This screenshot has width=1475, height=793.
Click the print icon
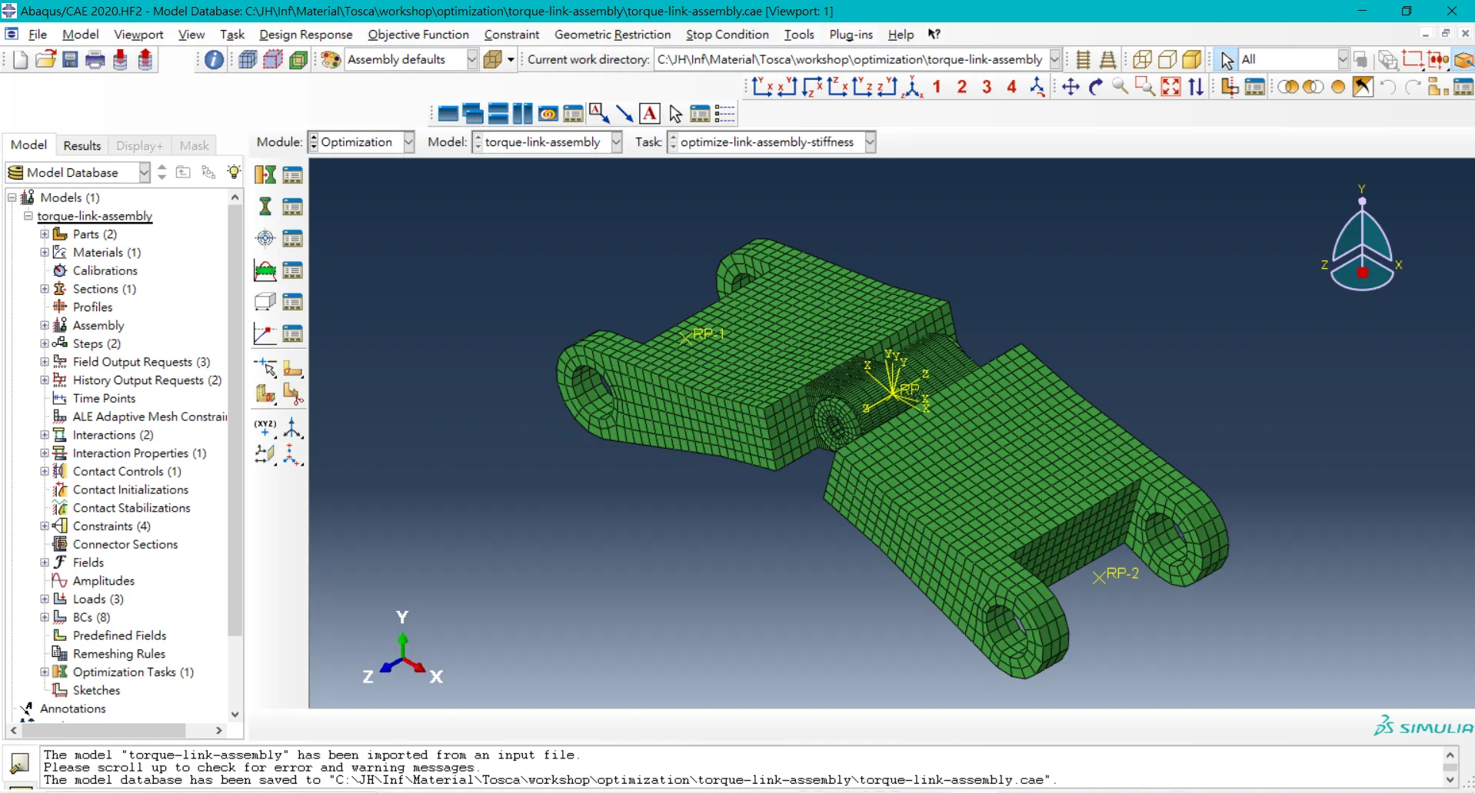[x=95, y=60]
